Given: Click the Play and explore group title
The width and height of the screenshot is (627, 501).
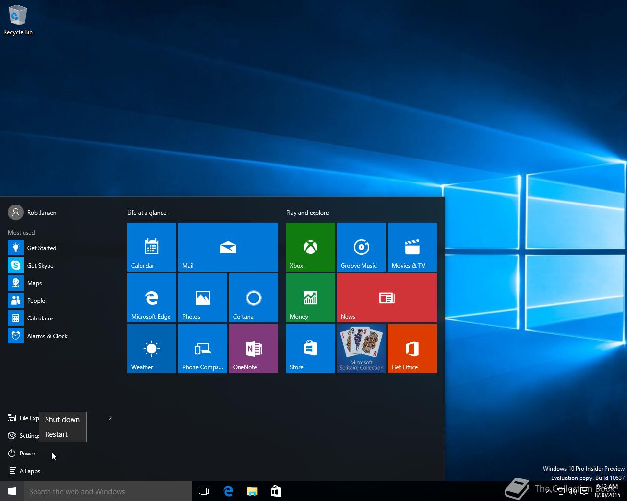Looking at the screenshot, I should tap(307, 213).
